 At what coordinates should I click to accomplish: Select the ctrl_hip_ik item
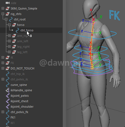tap(18, 74)
